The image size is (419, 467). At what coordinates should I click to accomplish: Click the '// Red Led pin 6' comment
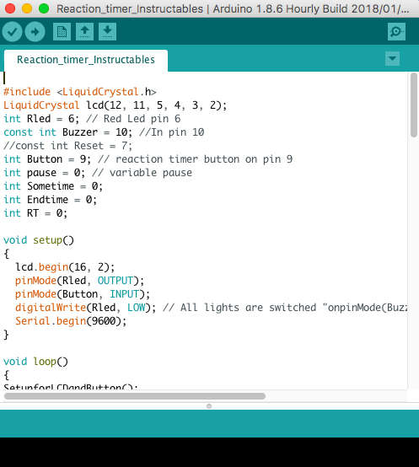(133, 119)
